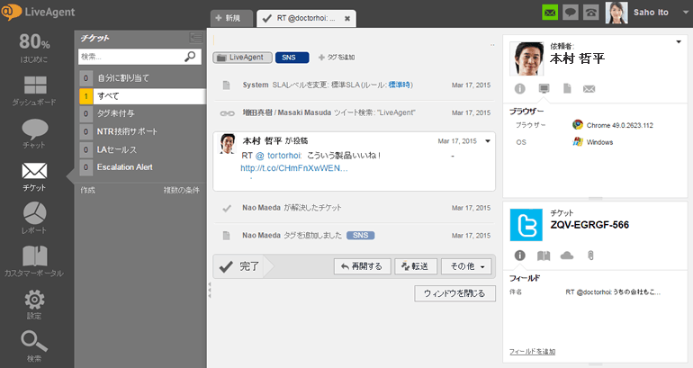Viewport: 693px width, 368px height.
Task: Show ticket cloud tab icon
Action: 567,256
